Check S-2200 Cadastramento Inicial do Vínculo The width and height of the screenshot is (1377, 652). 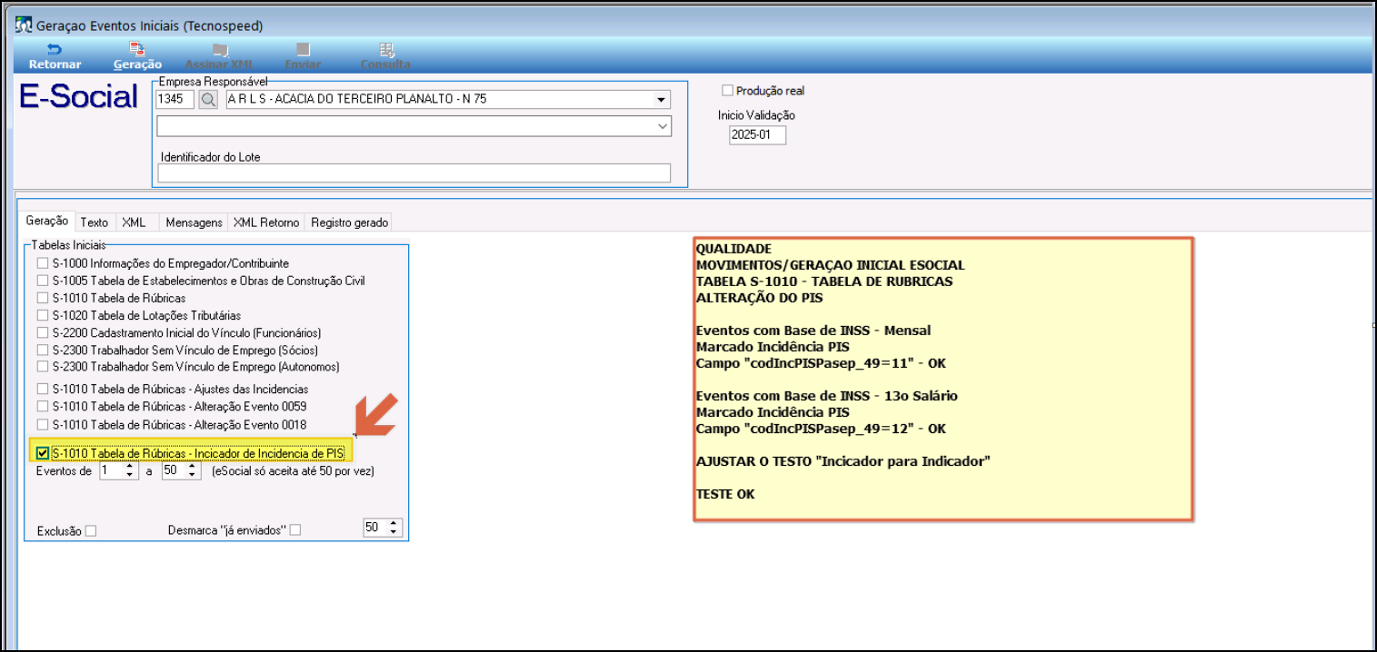tap(42, 333)
